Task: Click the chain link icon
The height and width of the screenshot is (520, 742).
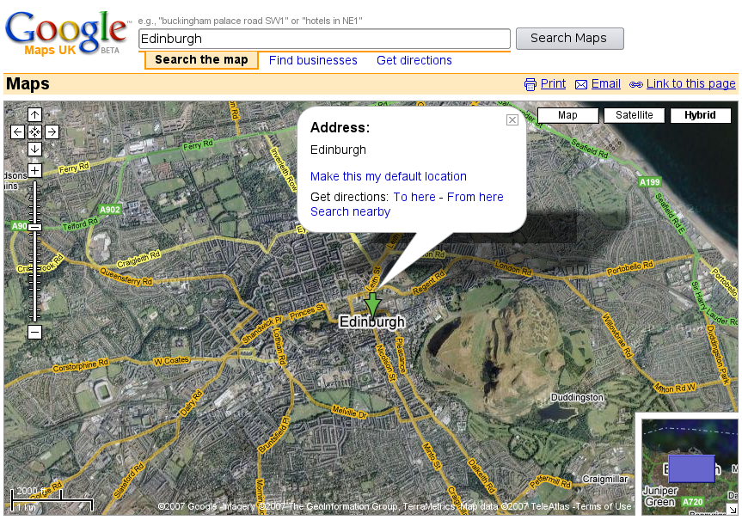Action: 635,85
